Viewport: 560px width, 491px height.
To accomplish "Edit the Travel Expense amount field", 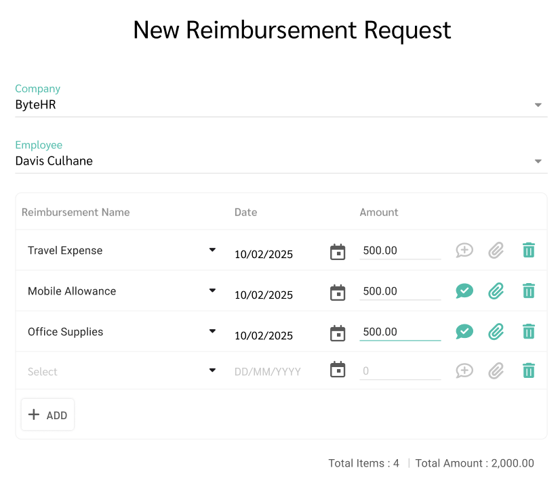I will [400, 251].
